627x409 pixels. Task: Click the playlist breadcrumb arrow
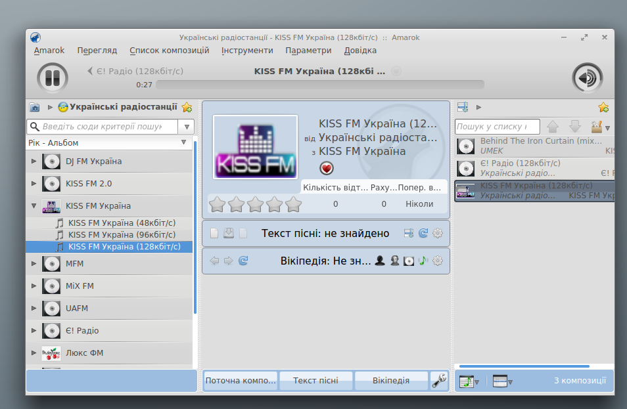pyautogui.click(x=478, y=107)
